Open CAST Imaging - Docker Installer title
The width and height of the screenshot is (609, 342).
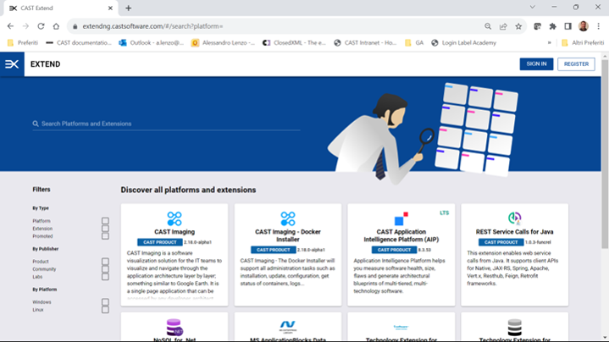288,235
